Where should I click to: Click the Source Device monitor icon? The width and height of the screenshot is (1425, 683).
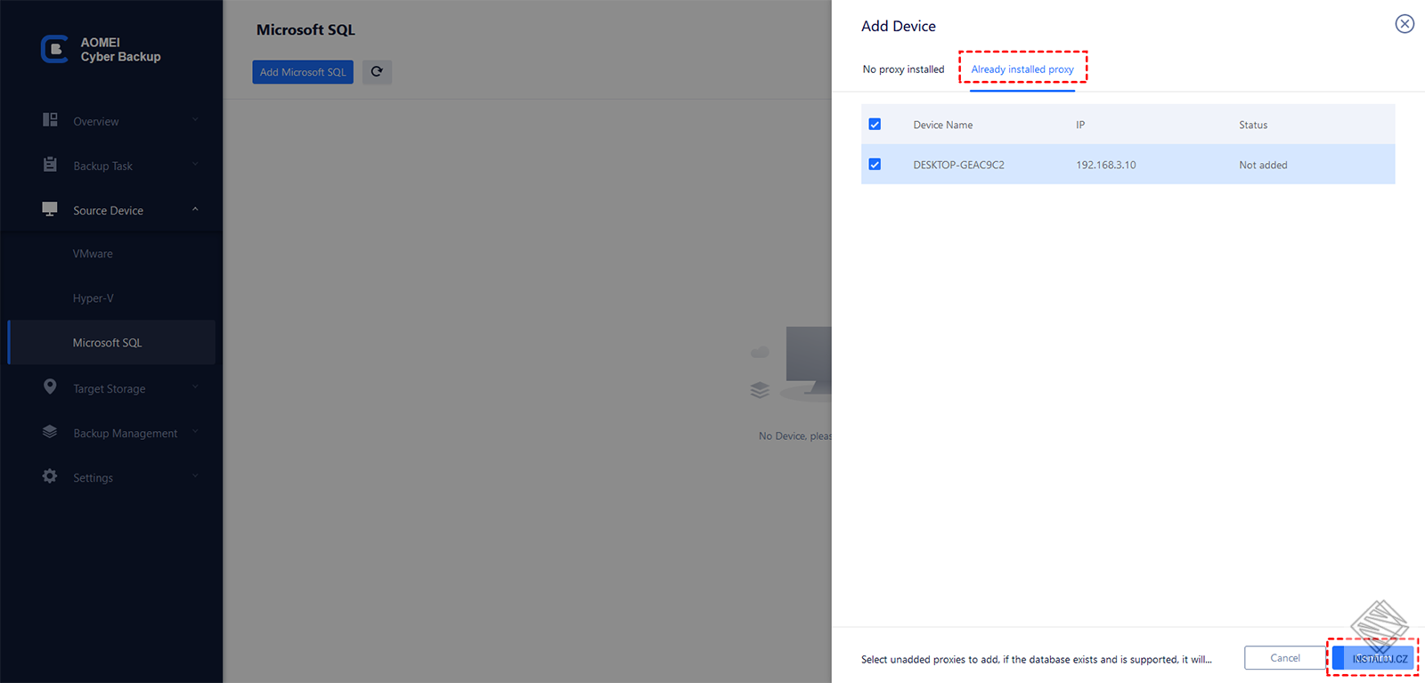50,209
